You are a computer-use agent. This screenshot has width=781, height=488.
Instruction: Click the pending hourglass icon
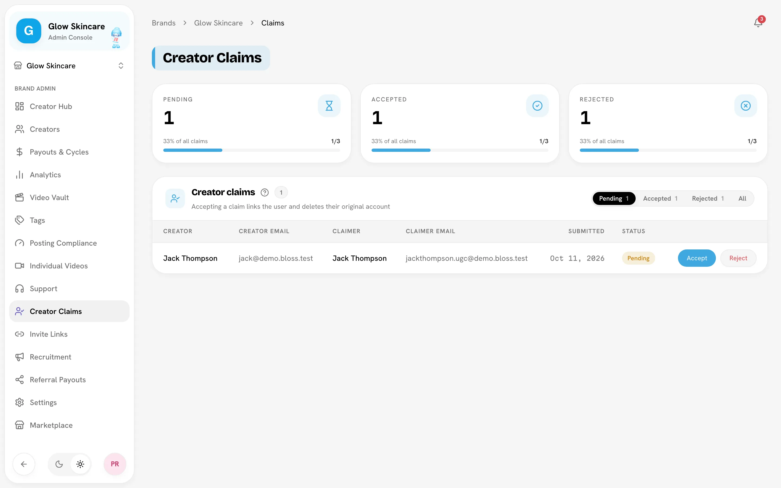pos(329,105)
